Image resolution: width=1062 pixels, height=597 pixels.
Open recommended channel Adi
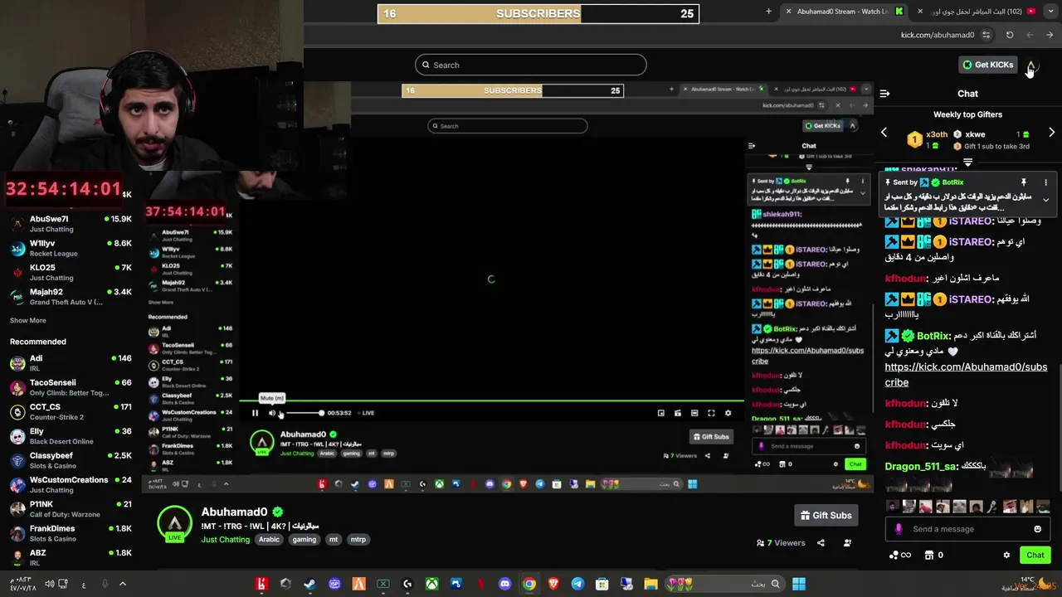[71, 363]
